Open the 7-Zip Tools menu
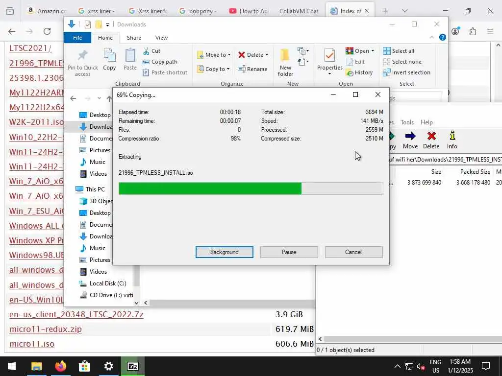Viewport: 502px width, 376px height. [x=407, y=122]
